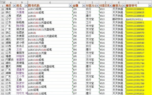The height and width of the screenshot is (95, 152).
Task: Click cell with tracking number KA06251305311
Action: (x=138, y=19)
